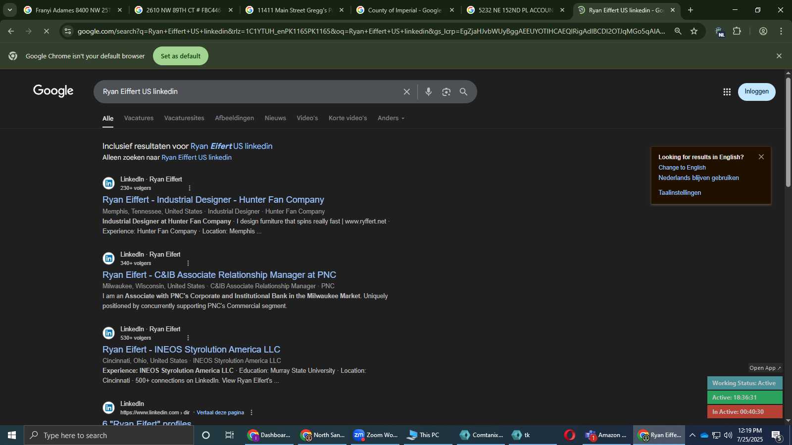Start voice search with microphone icon
This screenshot has width=792, height=445.
click(x=429, y=92)
